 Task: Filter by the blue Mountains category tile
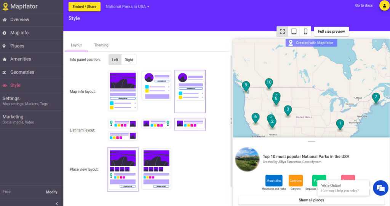(274, 181)
